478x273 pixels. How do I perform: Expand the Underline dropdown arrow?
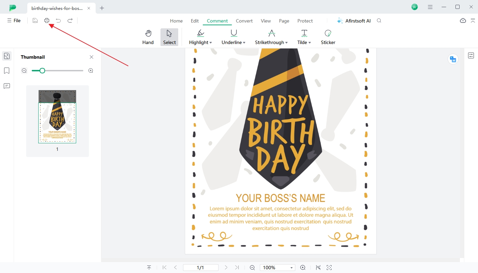[244, 43]
